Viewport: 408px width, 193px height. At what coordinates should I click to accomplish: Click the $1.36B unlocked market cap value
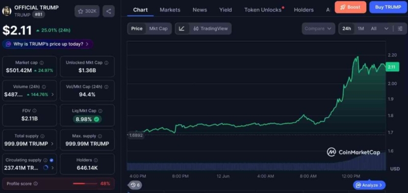[x=87, y=70]
